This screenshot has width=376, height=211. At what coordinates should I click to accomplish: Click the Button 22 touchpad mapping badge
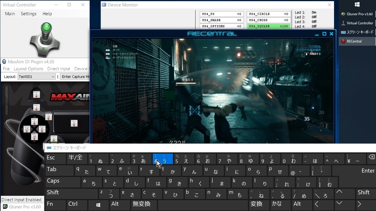click(x=74, y=123)
